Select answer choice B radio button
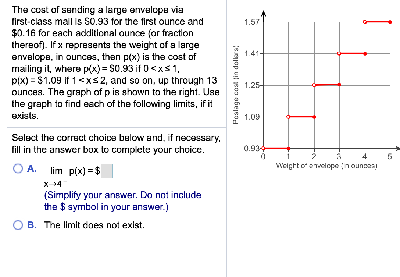This screenshot has width=400, height=277. pos(17,224)
